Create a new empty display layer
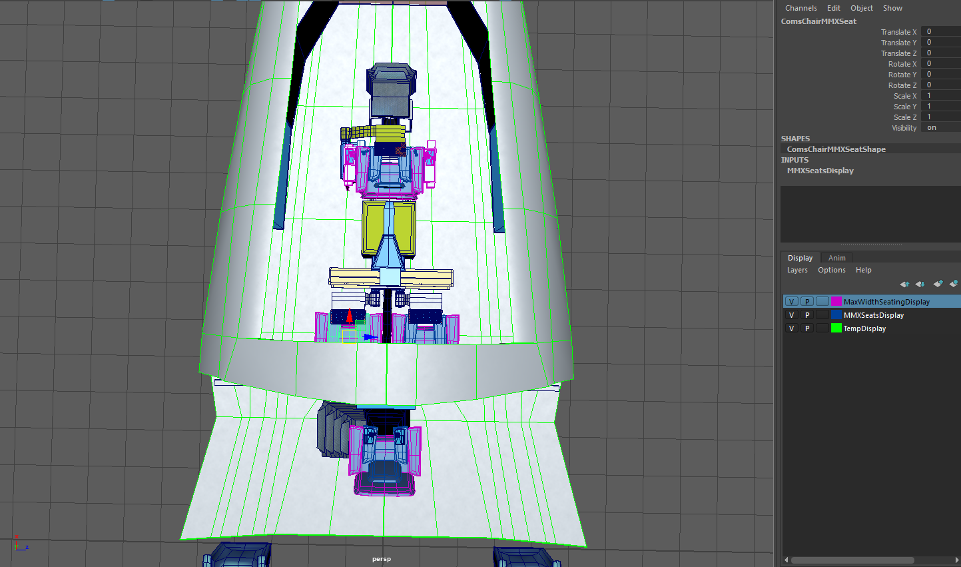The image size is (961, 567). tap(938, 284)
